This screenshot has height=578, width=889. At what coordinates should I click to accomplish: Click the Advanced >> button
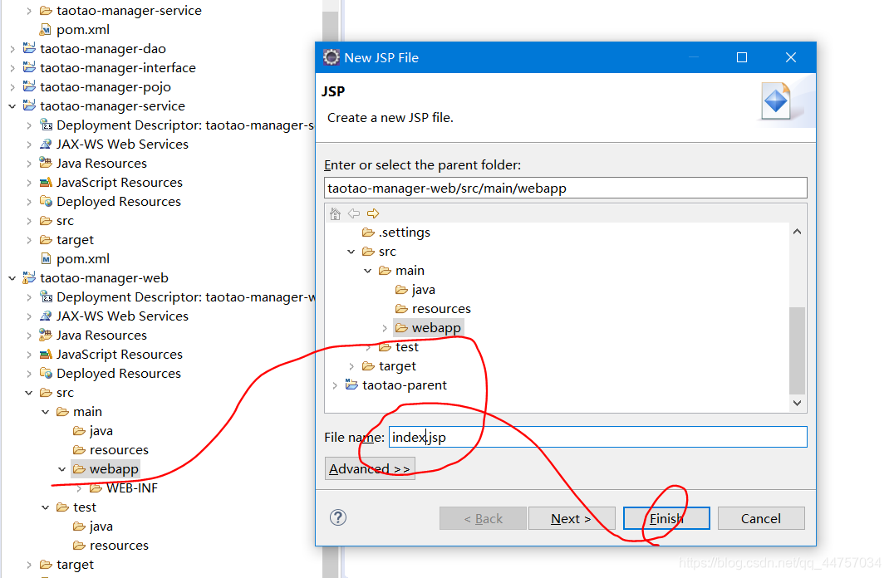pos(370,468)
